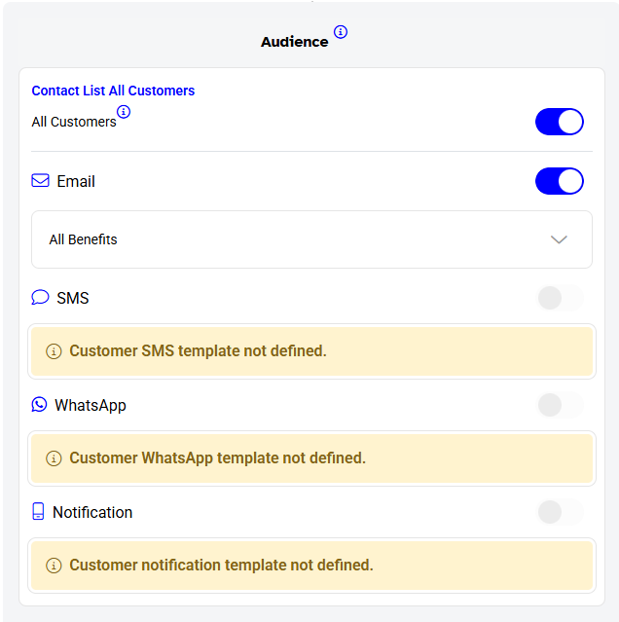Open the Contact List All Customers link
Screen dimensions: 619x622
point(113,91)
